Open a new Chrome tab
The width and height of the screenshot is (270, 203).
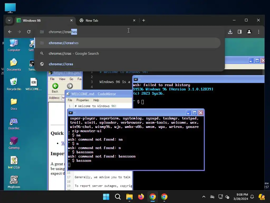[144, 20]
